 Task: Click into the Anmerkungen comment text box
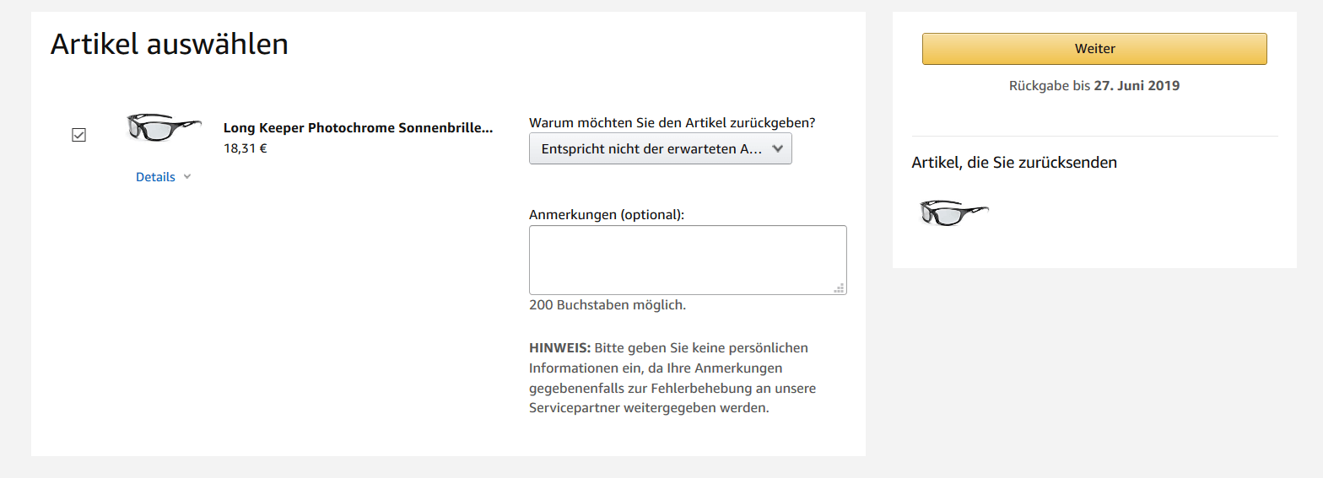pyautogui.click(x=687, y=260)
